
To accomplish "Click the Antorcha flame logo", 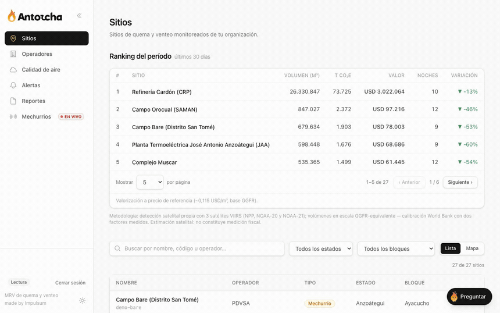I will pos(12,16).
